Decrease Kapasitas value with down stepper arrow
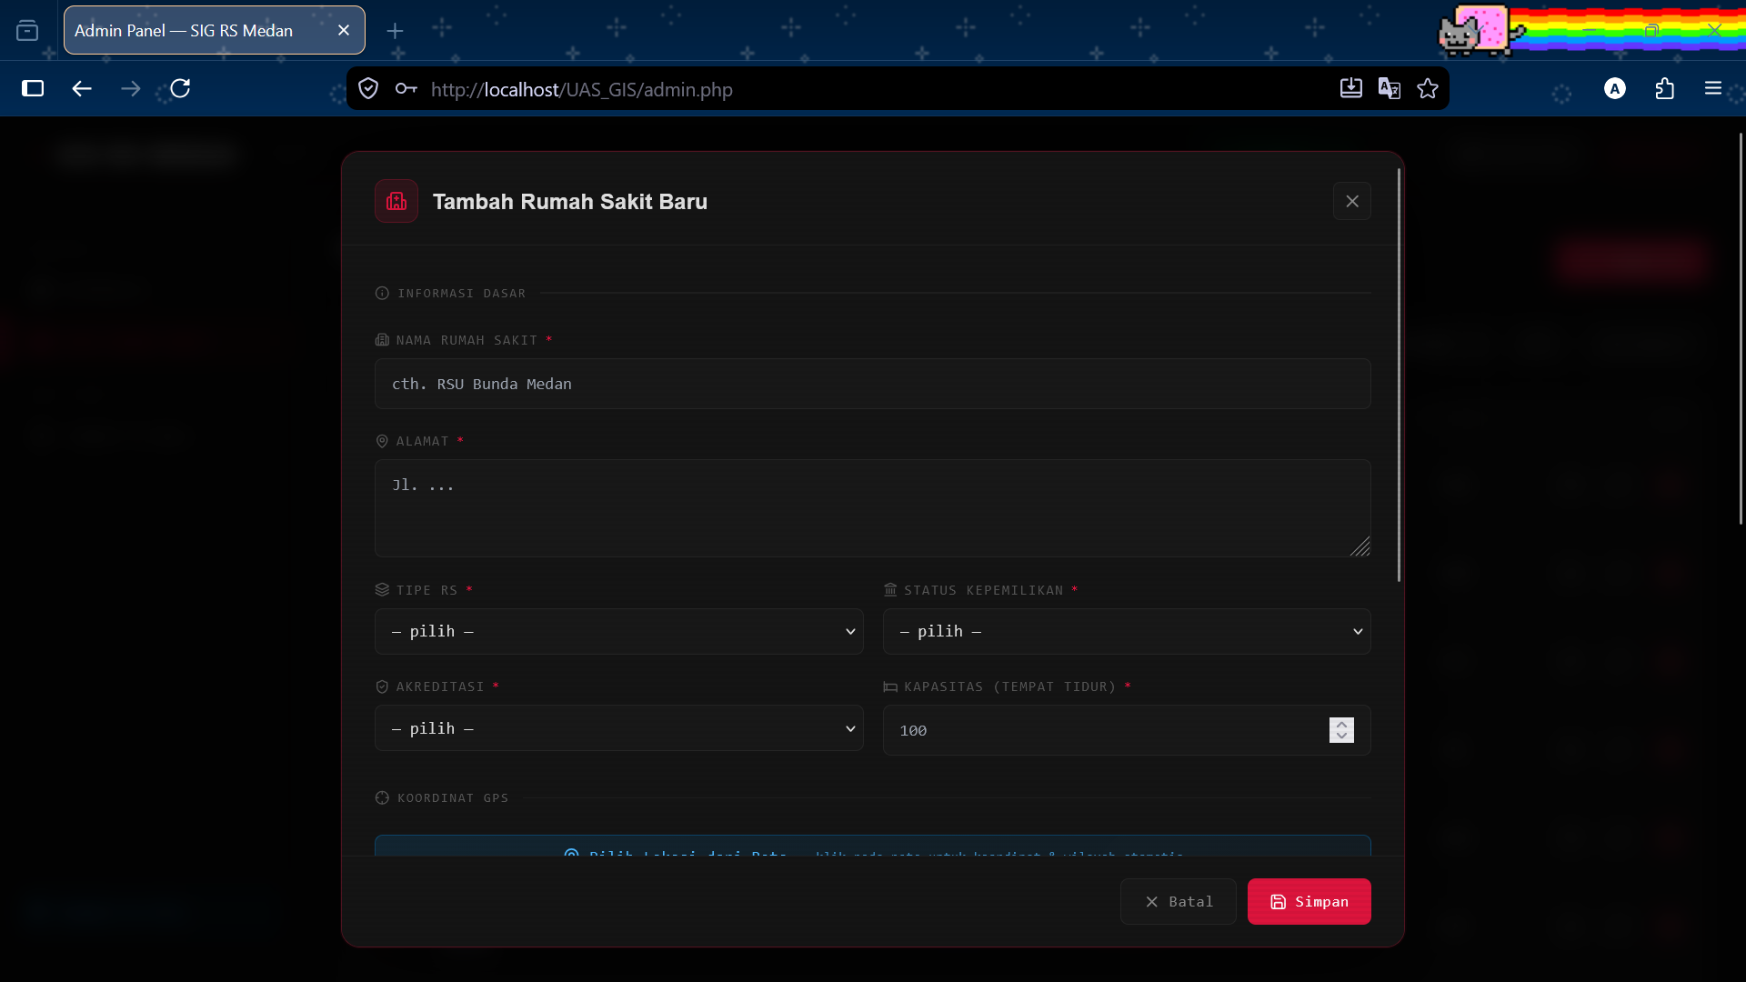 pyautogui.click(x=1341, y=736)
